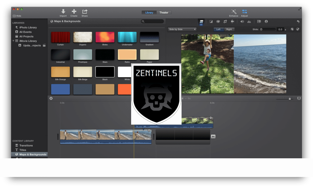Select Maps & Backgrounds in content library
The image size is (313, 188).
[x=29, y=154]
